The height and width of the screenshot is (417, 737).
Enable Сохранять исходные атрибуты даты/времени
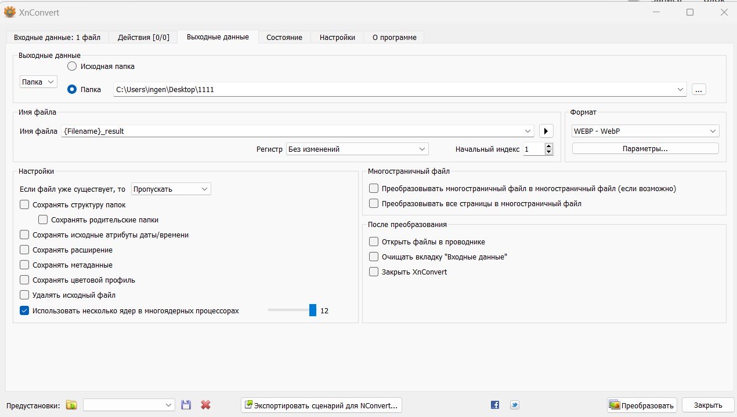(x=24, y=235)
